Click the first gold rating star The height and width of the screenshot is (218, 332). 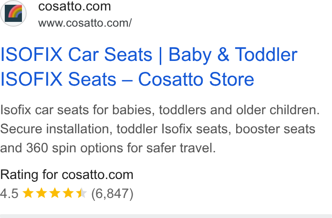[28, 193]
